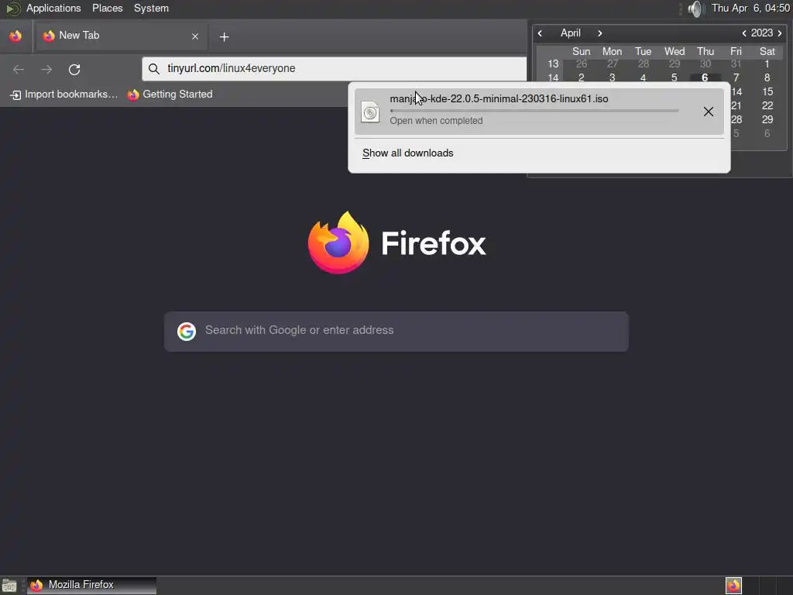Image resolution: width=793 pixels, height=595 pixels.
Task: Select April 1 in calendar
Action: [x=767, y=64]
